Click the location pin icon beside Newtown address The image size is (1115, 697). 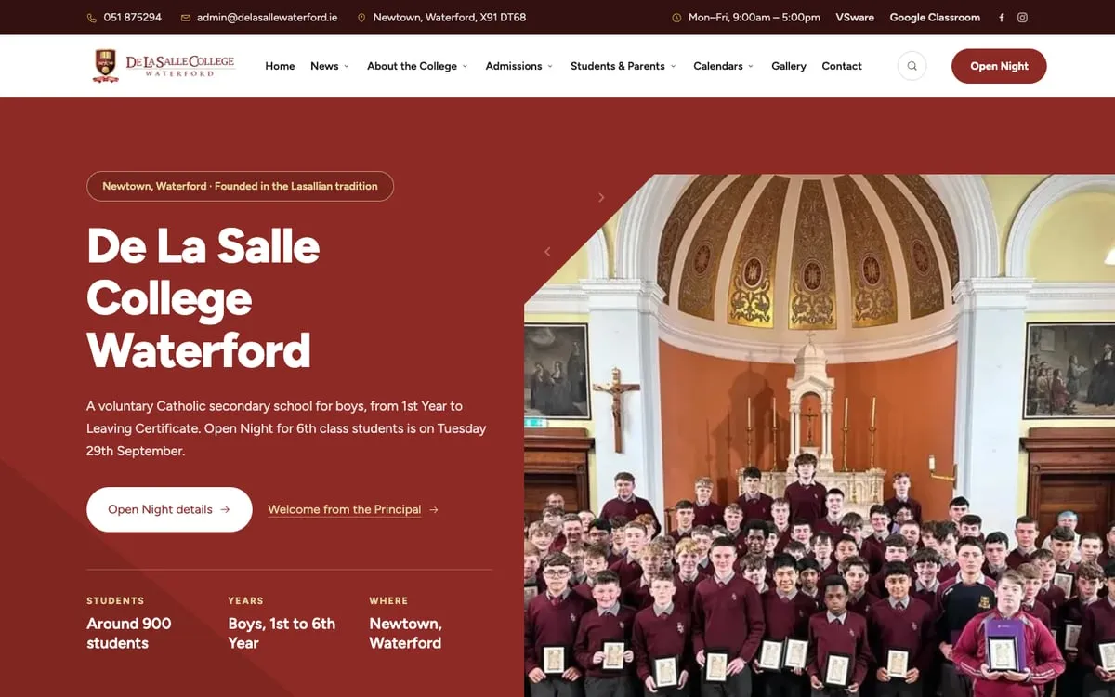361,18
